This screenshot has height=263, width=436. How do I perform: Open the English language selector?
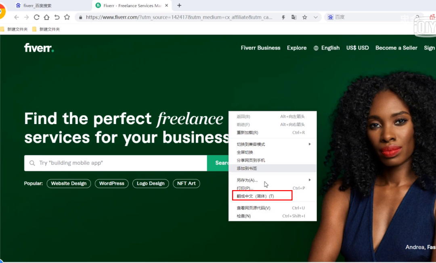tap(327, 48)
